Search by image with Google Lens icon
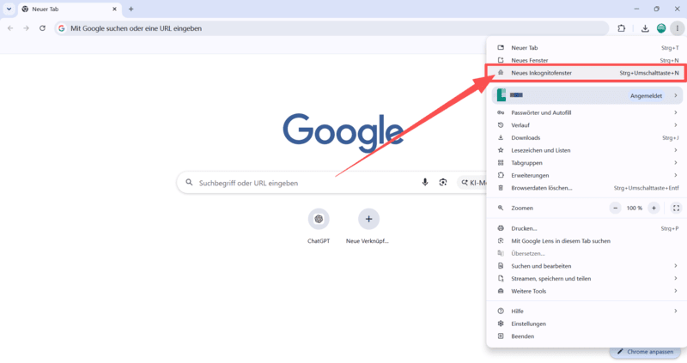This screenshot has height=363, width=687. [443, 182]
